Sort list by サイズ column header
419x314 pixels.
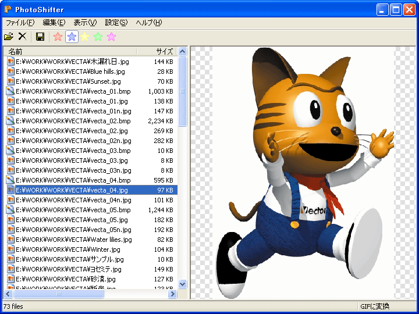(157, 51)
